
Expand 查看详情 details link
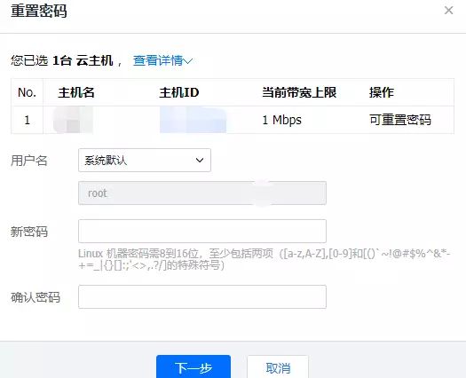(x=162, y=60)
